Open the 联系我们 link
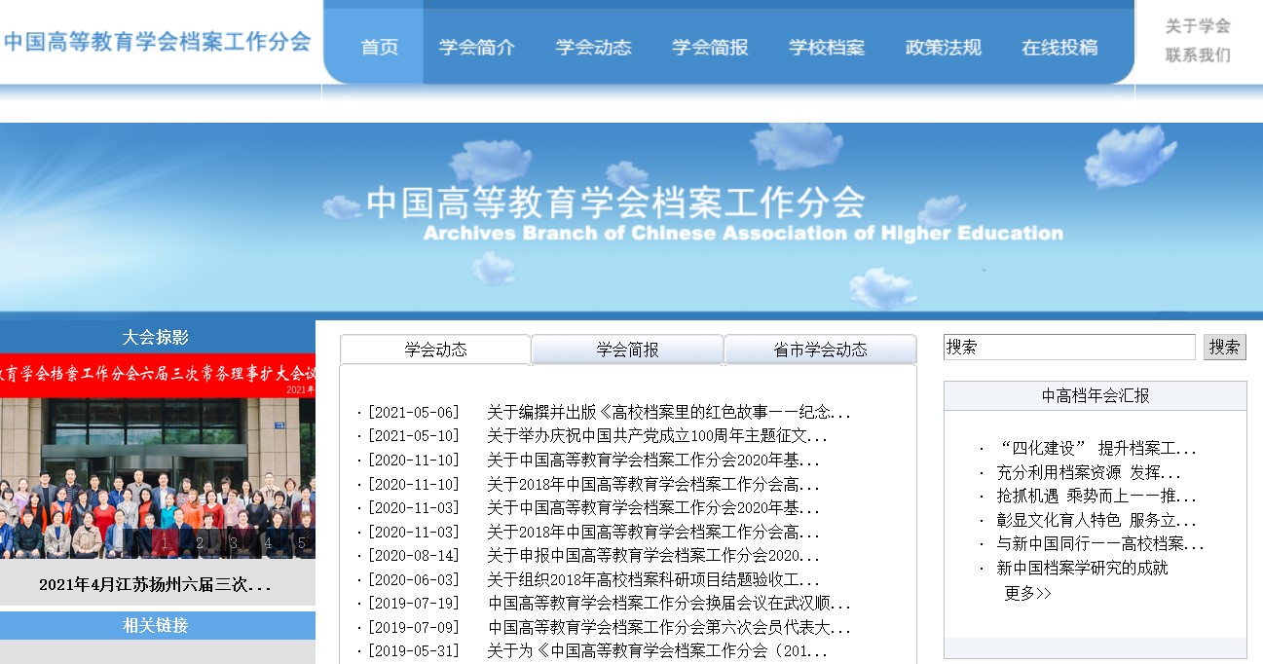This screenshot has height=664, width=1263. 1198,55
